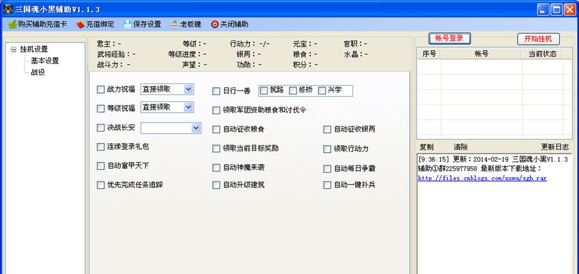Check the 兴学 option
Viewport: 579px width, 274px height.
(x=322, y=90)
